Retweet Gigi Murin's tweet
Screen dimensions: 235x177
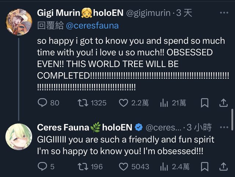[83, 103]
